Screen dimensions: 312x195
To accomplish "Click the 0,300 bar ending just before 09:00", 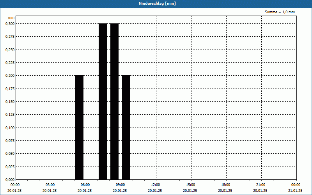I will point(114,101).
